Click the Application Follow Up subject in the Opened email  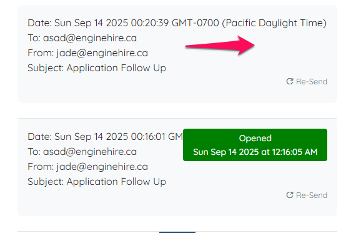click(x=116, y=182)
